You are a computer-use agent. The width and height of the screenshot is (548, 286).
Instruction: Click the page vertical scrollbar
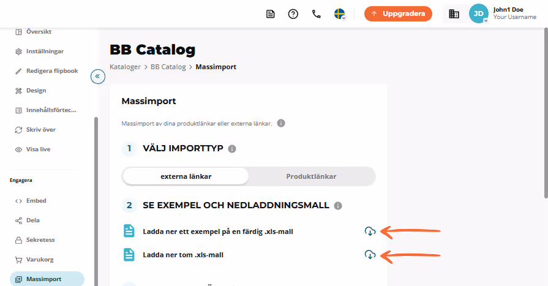(x=546, y=113)
